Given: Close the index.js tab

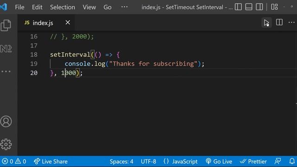Looking at the screenshot, I should point(68,23).
